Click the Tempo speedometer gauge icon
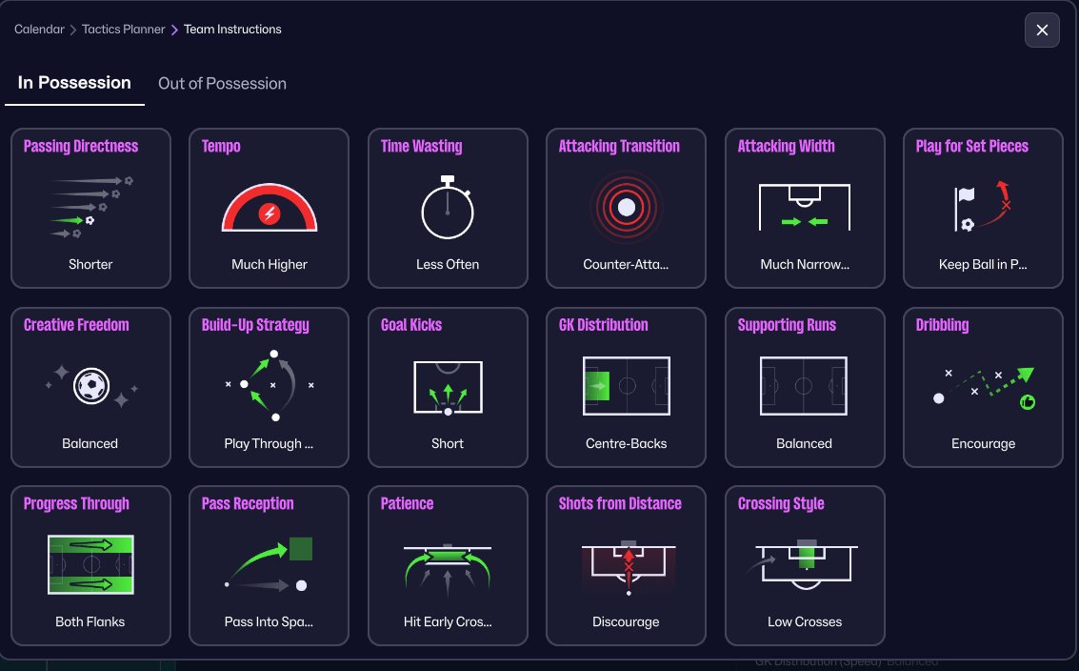 (x=270, y=208)
